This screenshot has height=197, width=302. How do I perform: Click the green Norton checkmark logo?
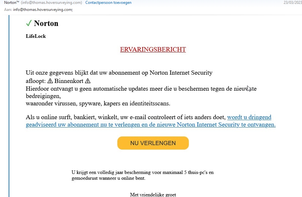[29, 23]
